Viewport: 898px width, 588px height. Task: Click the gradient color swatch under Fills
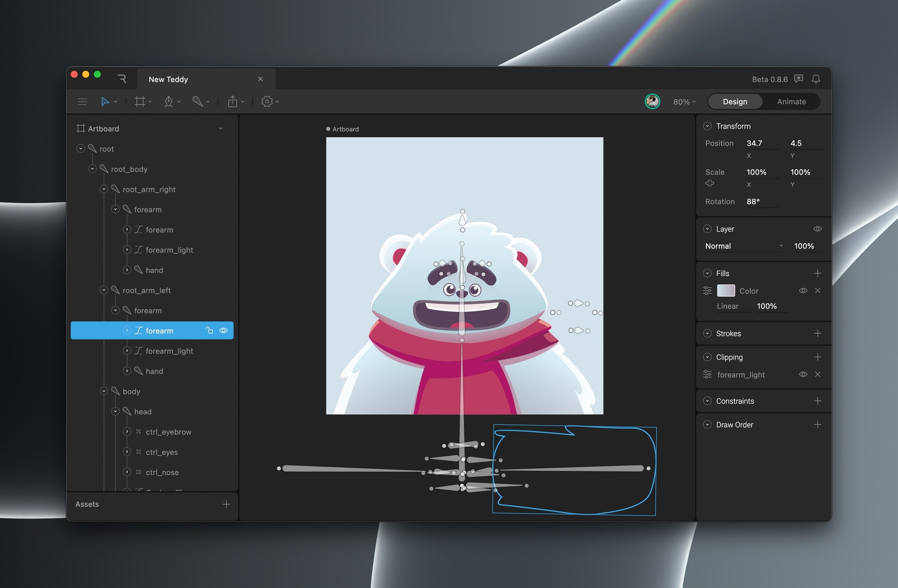(x=726, y=290)
